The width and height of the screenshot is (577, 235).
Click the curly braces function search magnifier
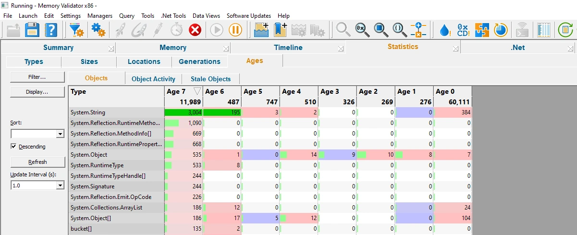click(x=400, y=30)
